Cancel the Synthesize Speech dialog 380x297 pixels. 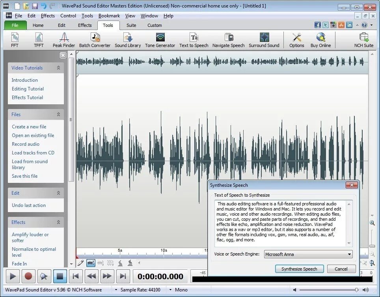pos(341,269)
